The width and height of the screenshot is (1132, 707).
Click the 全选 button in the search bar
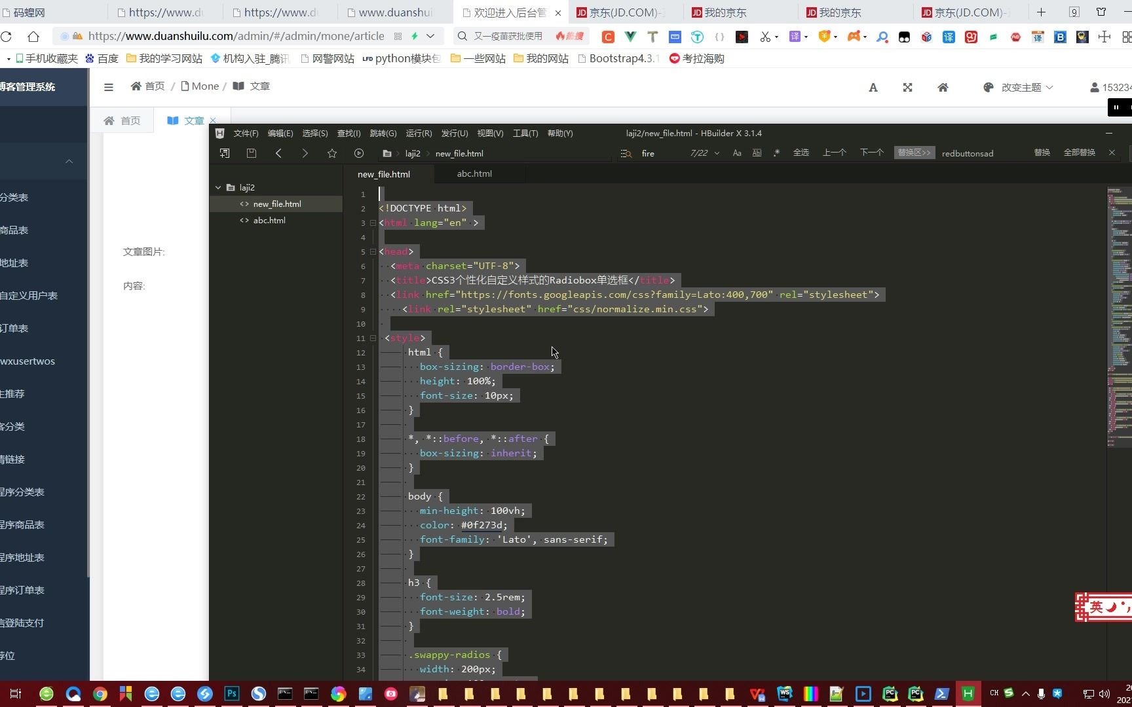pyautogui.click(x=801, y=153)
